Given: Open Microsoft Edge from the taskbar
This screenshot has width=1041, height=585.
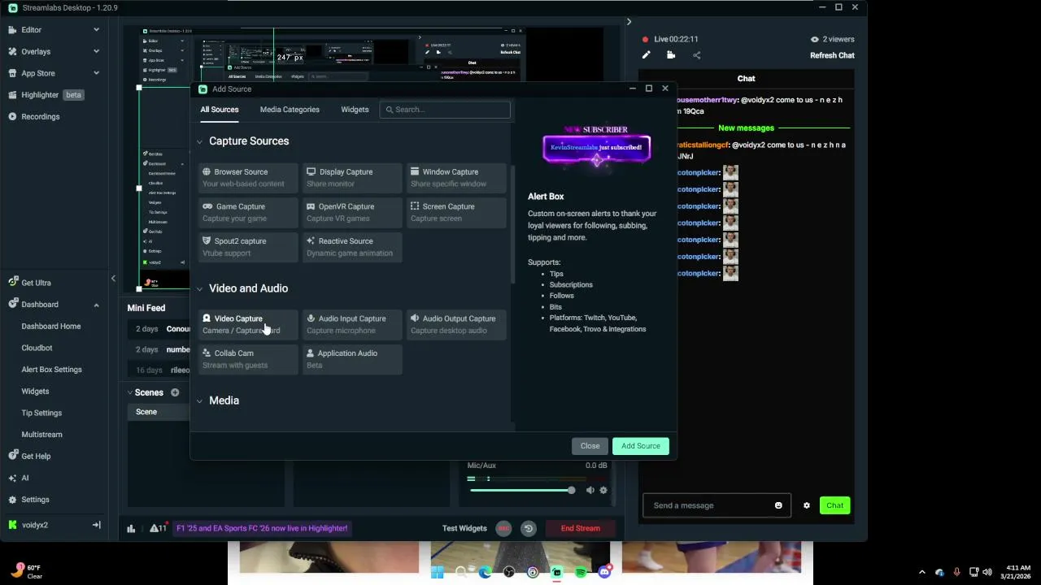Looking at the screenshot, I should pyautogui.click(x=486, y=572).
